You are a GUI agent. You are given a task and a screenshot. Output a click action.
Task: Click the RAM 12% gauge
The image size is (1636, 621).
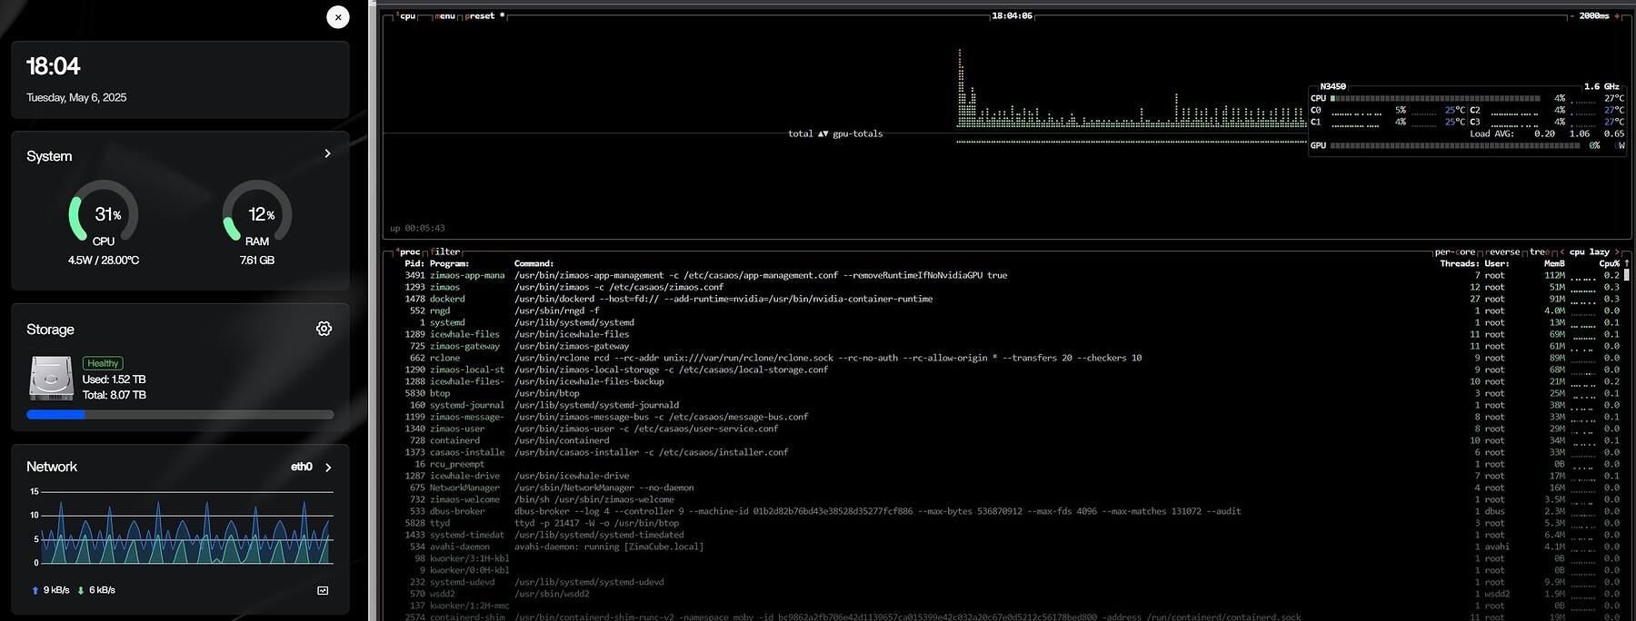click(x=257, y=212)
